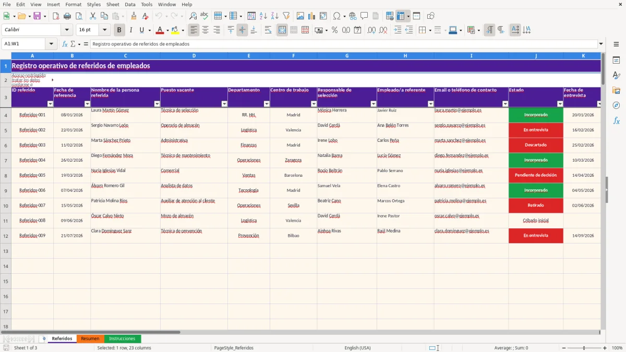The image size is (626, 352).
Task: Open Puesto vacante column filter dropdown
Action: click(x=224, y=104)
